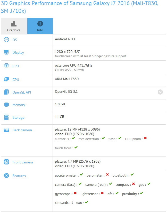Click the Storage label
This screenshot has width=167, height=212.
tap(19, 118)
